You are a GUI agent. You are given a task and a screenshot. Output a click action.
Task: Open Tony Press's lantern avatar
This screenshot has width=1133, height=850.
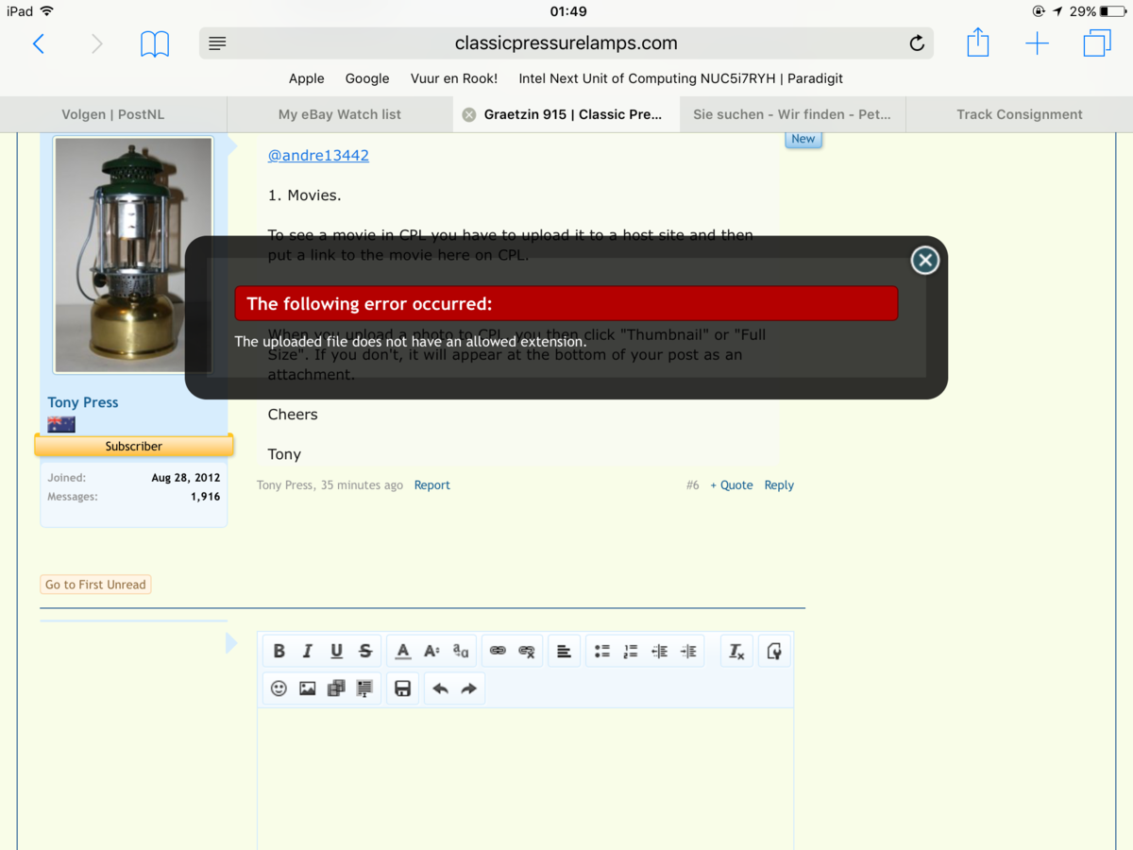(133, 255)
